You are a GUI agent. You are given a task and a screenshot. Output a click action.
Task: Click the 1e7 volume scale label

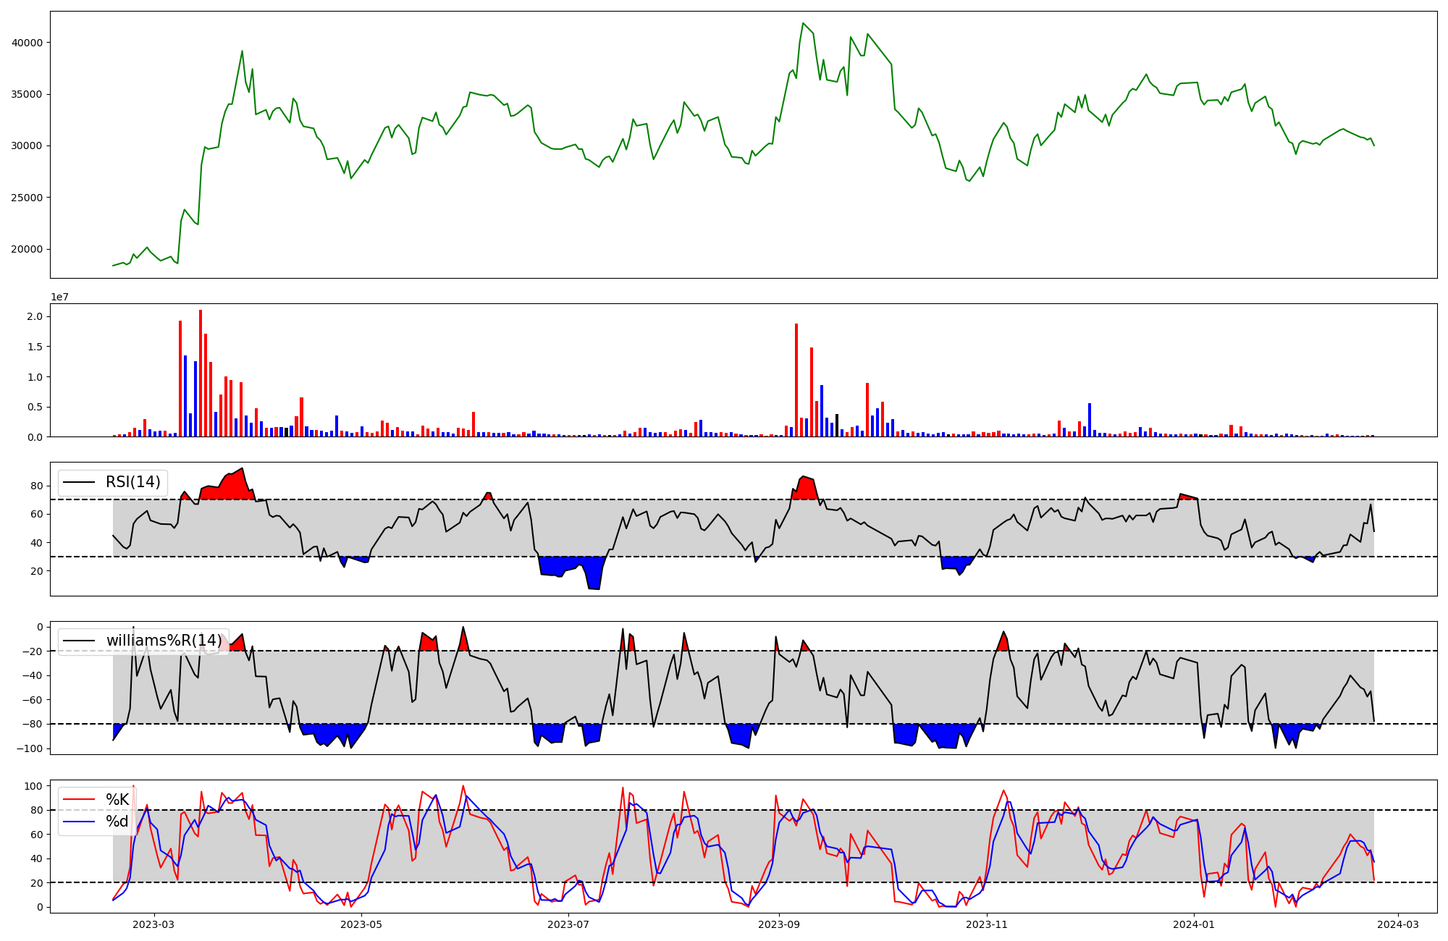coord(59,297)
